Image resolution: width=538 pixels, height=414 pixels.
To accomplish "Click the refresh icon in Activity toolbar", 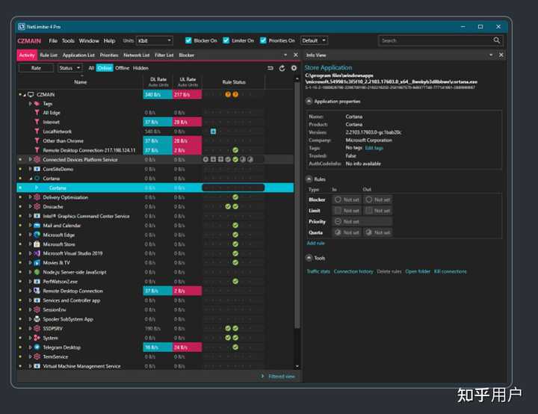I will (282, 68).
